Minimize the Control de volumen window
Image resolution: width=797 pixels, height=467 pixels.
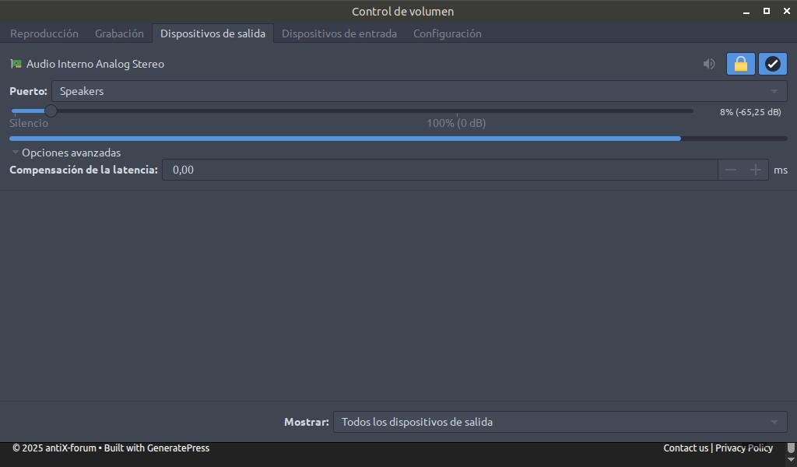[x=746, y=11]
